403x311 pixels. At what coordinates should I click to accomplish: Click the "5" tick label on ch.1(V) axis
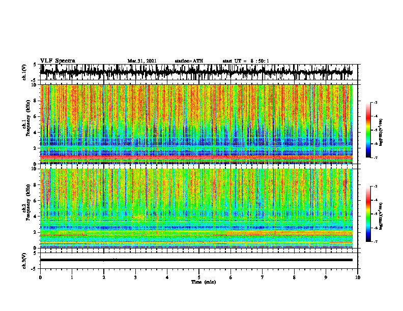(35, 65)
